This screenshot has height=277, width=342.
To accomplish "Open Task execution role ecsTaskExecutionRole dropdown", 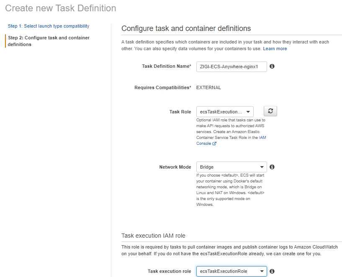I will [x=231, y=271].
